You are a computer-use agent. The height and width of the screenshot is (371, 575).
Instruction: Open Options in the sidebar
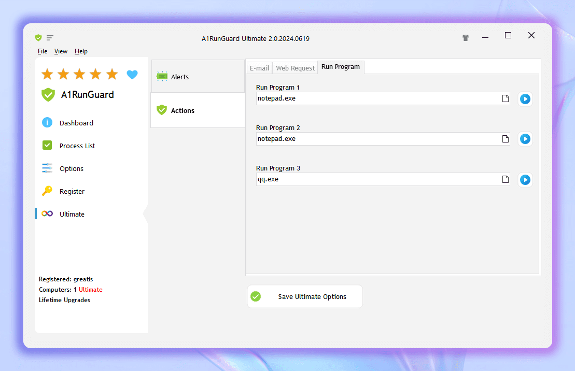coord(71,168)
